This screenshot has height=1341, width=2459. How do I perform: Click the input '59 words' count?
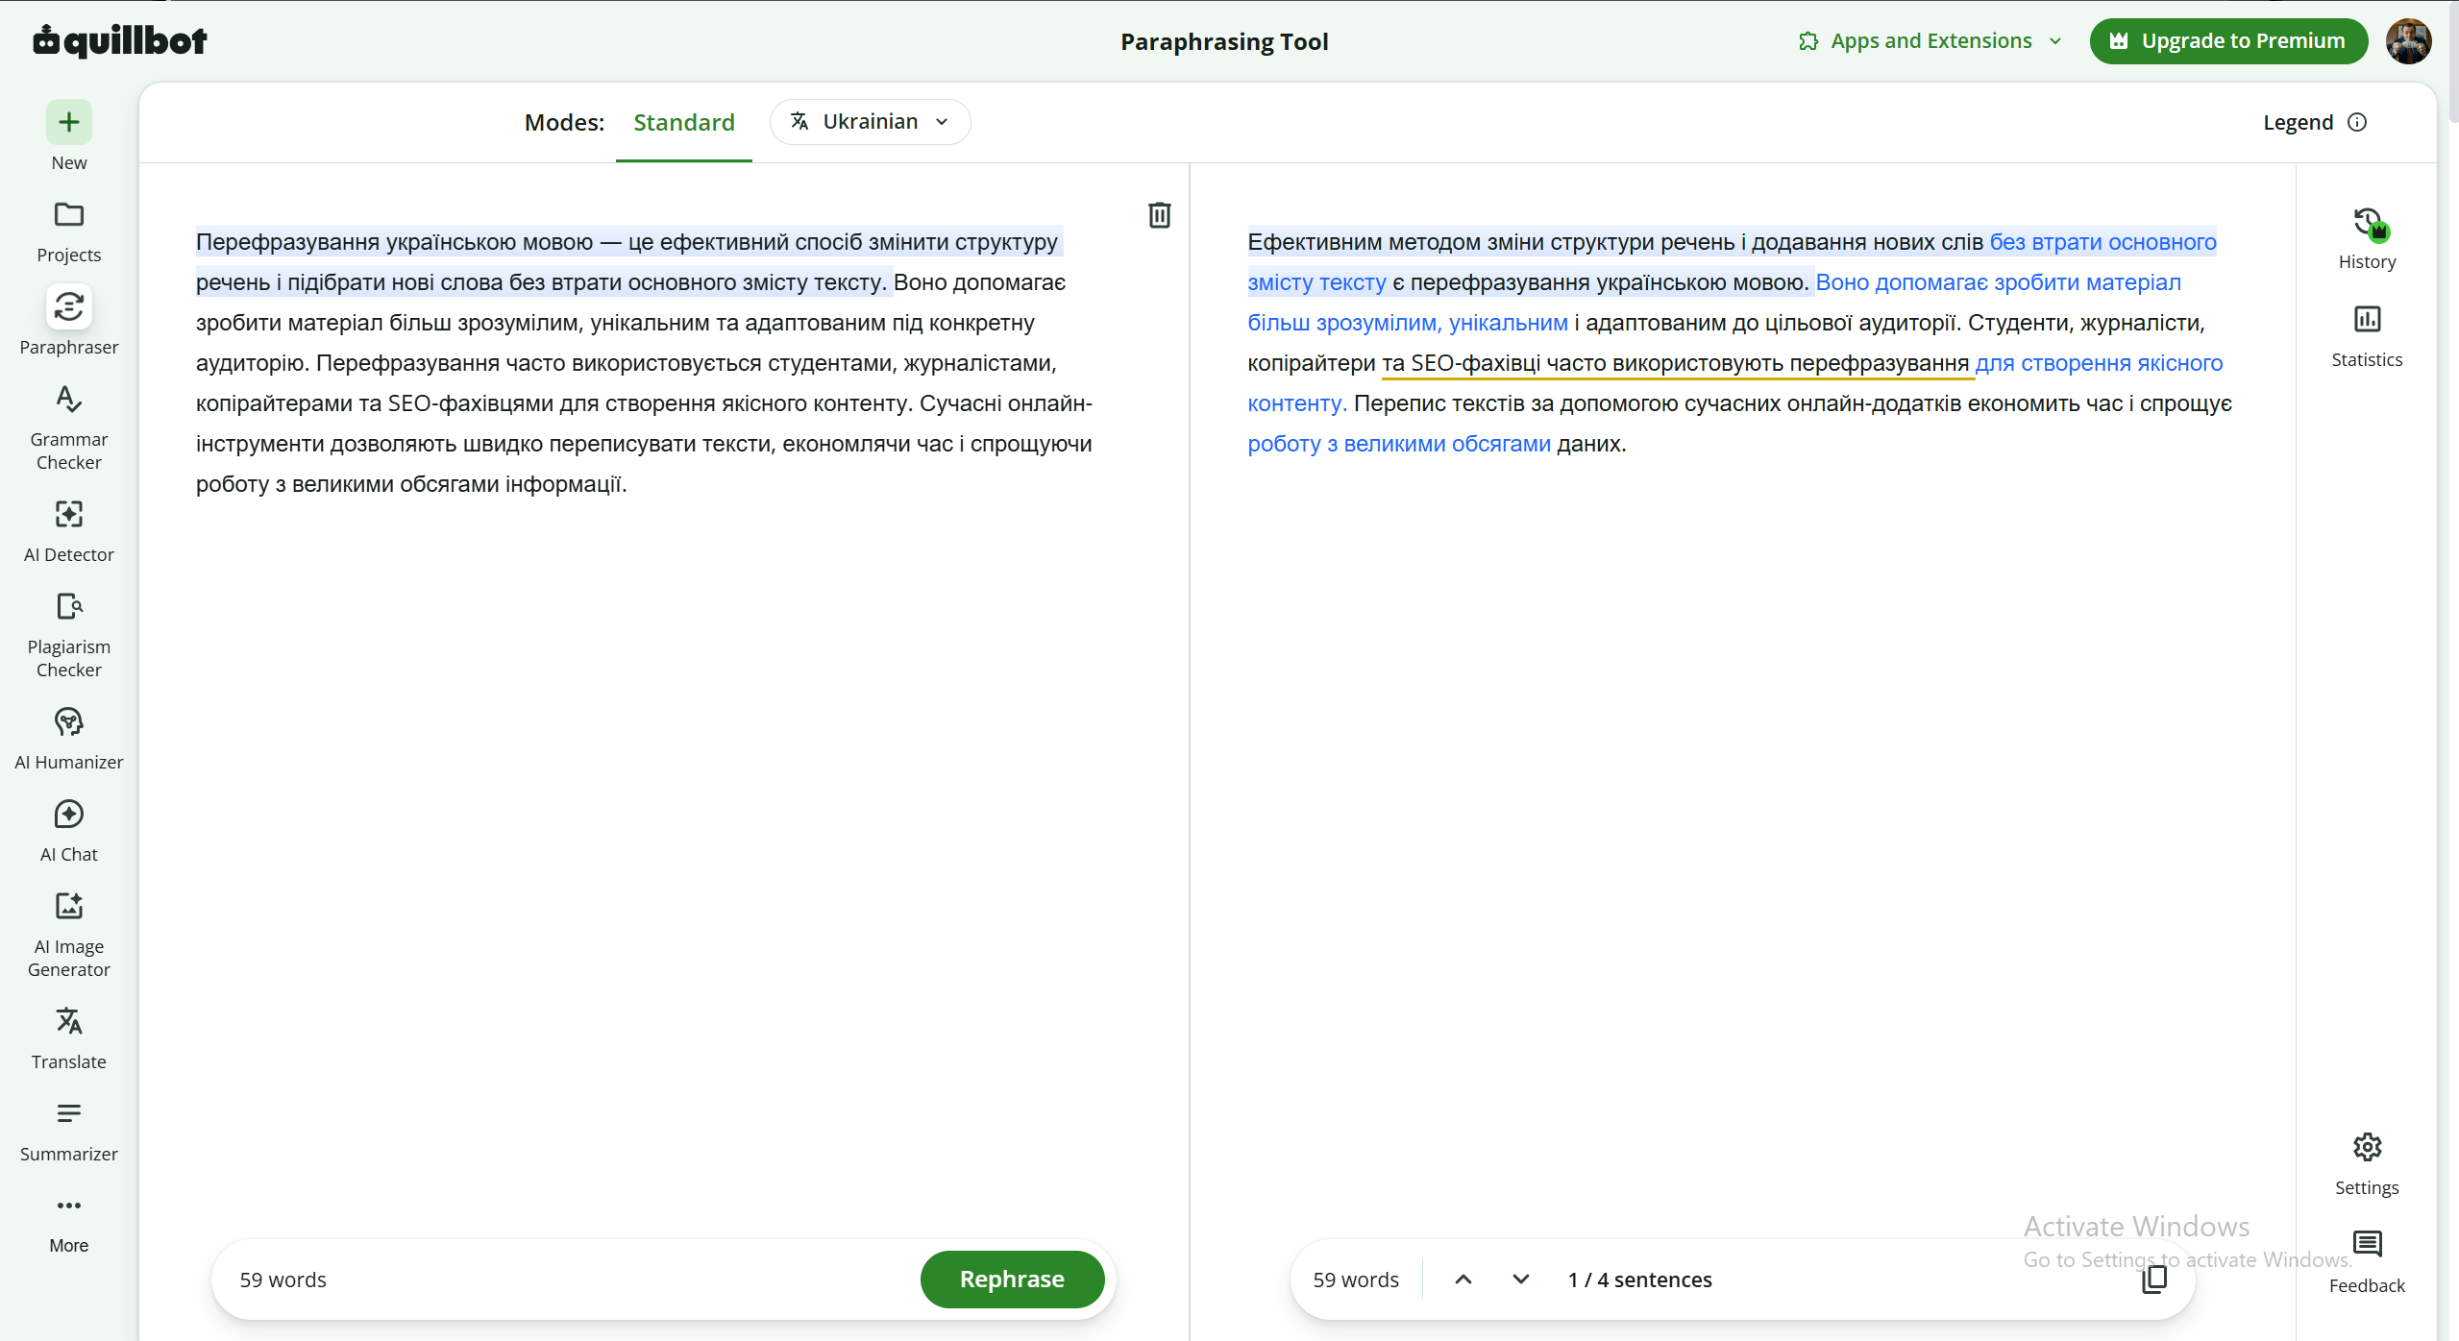pos(283,1280)
